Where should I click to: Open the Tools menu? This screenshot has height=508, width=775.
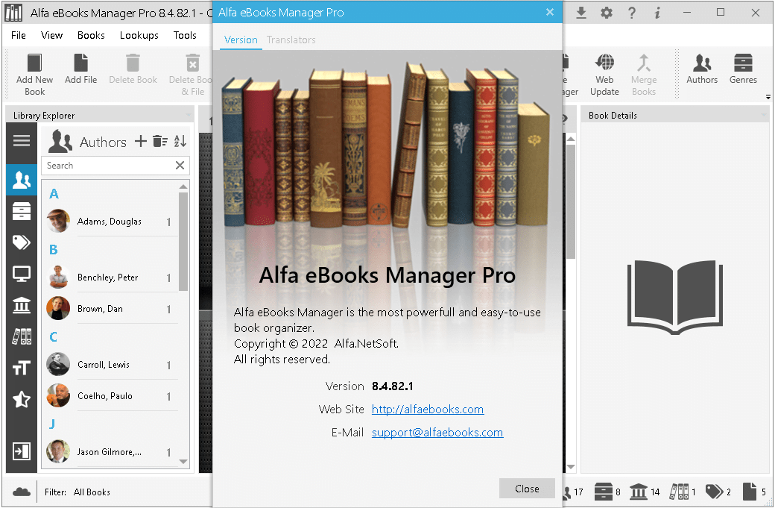[185, 35]
